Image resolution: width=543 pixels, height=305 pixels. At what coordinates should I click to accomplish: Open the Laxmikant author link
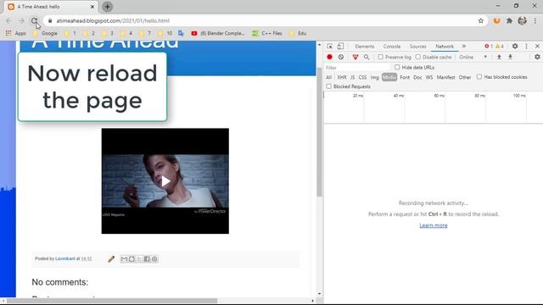pyautogui.click(x=65, y=258)
